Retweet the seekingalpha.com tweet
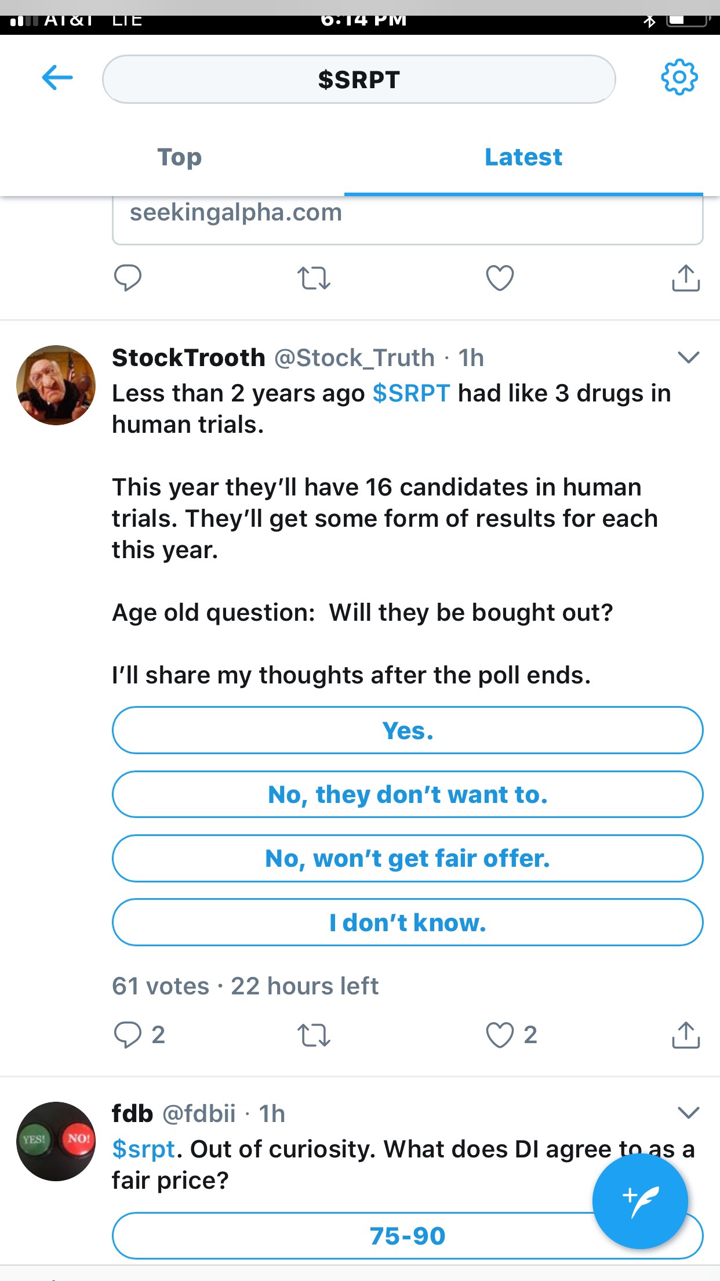 click(x=314, y=278)
